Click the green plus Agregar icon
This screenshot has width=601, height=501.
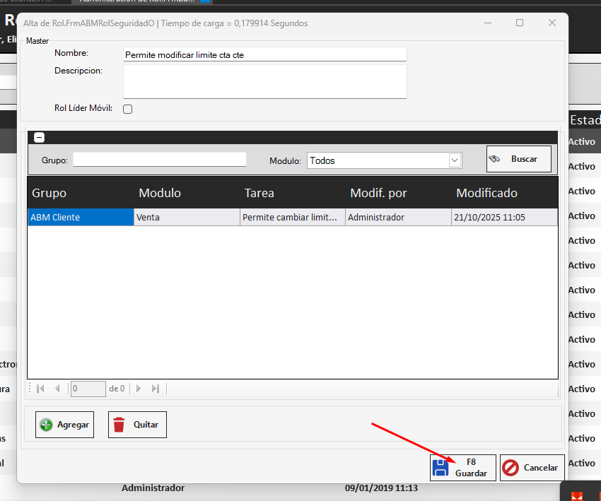click(47, 425)
